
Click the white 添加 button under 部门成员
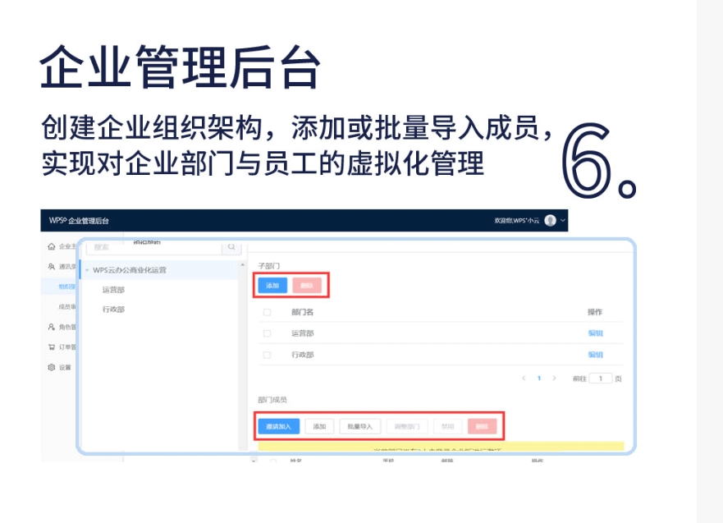(x=319, y=426)
